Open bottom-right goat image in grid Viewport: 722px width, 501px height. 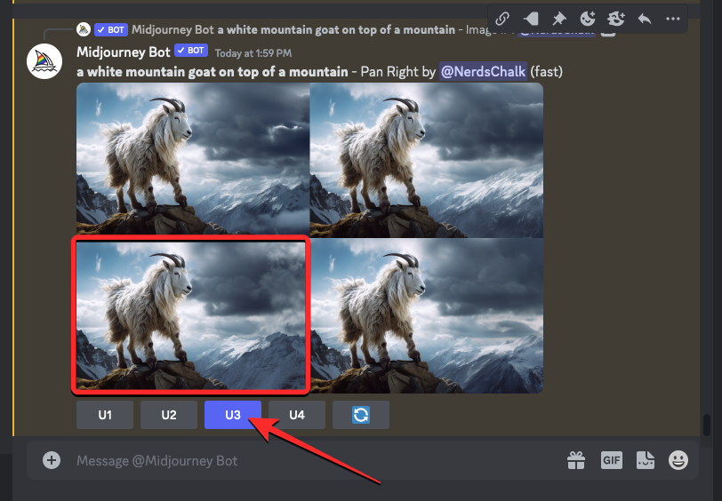(x=427, y=315)
